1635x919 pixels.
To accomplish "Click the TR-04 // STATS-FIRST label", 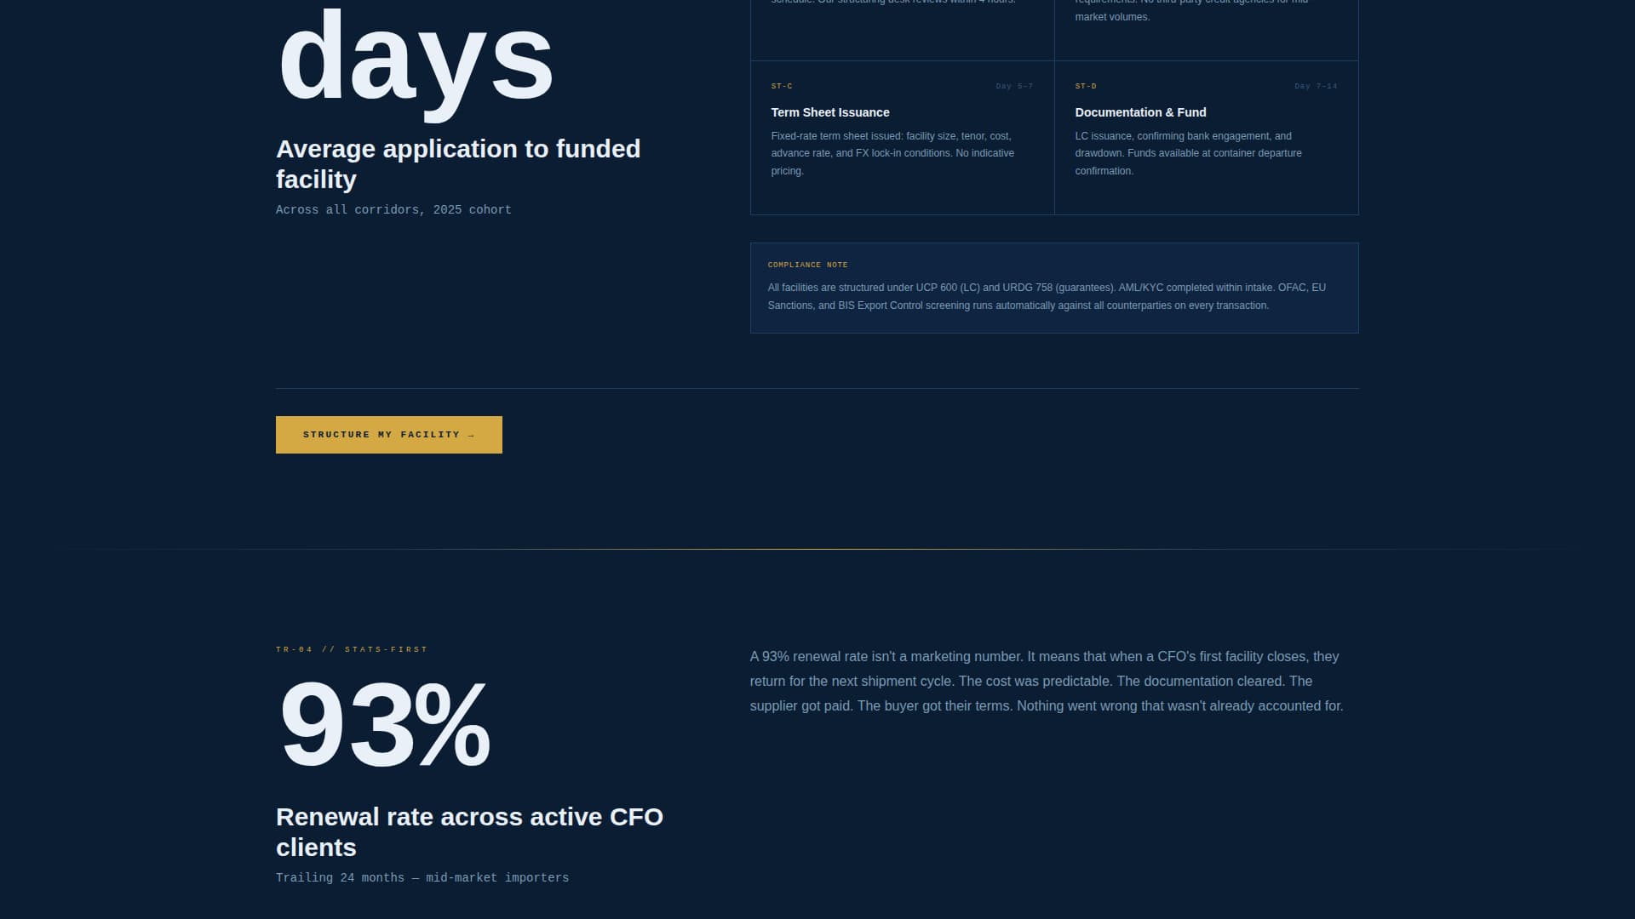I will tap(352, 649).
